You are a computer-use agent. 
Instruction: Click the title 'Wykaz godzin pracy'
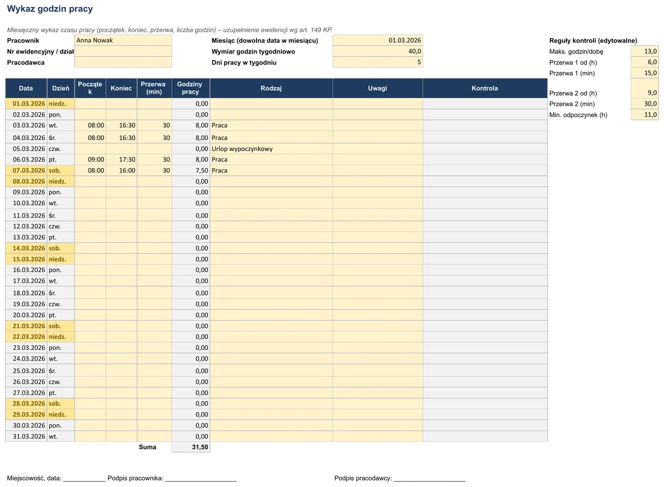coord(50,9)
